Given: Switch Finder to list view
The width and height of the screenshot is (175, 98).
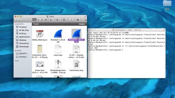Looking at the screenshot, I should pyautogui.click(x=38, y=20).
